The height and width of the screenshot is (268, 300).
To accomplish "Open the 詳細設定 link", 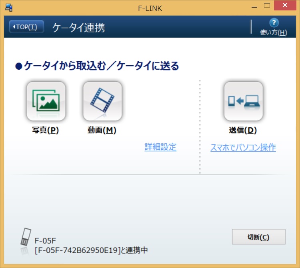I will (x=160, y=147).
